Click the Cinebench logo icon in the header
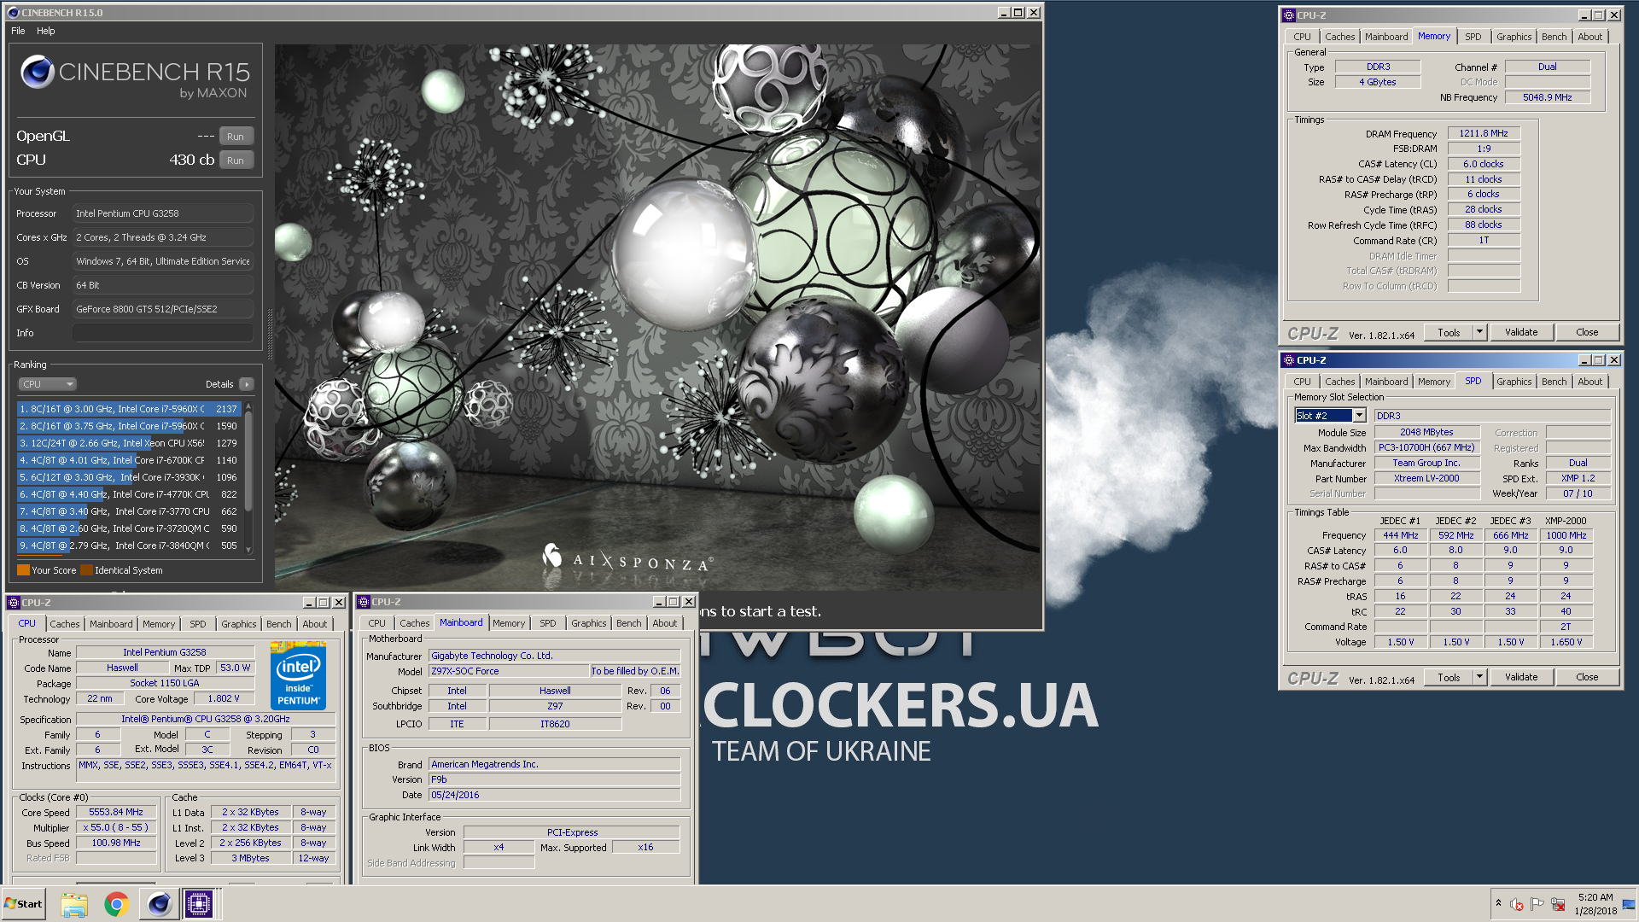Screen dimensions: 1639x922 (x=38, y=73)
